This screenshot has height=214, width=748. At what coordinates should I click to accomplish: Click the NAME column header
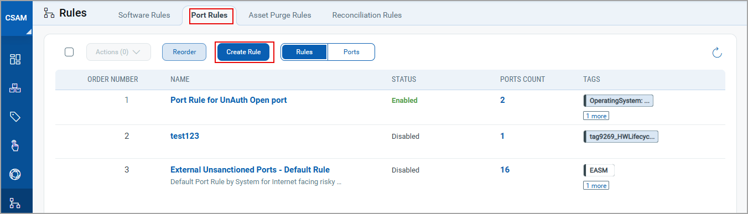click(x=180, y=80)
